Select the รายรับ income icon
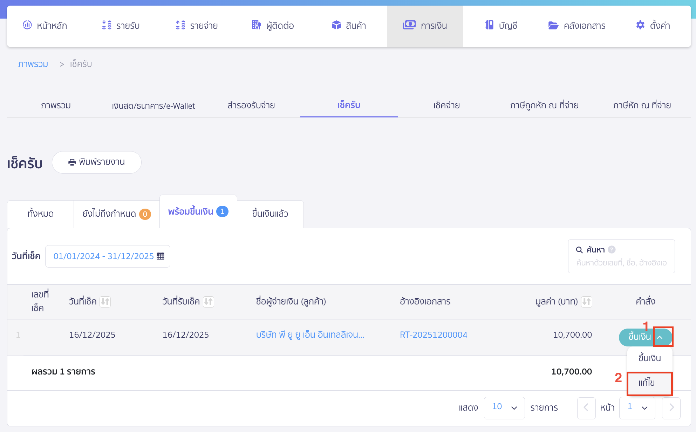The width and height of the screenshot is (696, 432). (106, 25)
